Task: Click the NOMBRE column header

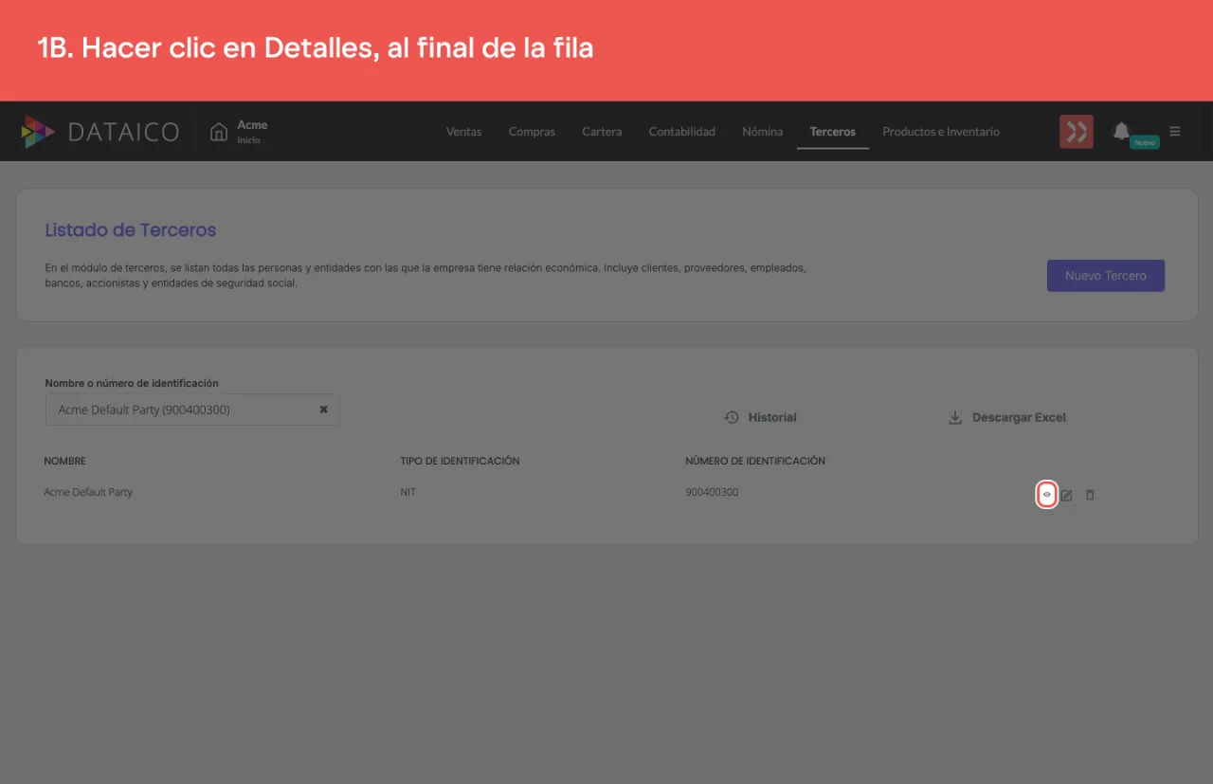Action: pyautogui.click(x=65, y=461)
